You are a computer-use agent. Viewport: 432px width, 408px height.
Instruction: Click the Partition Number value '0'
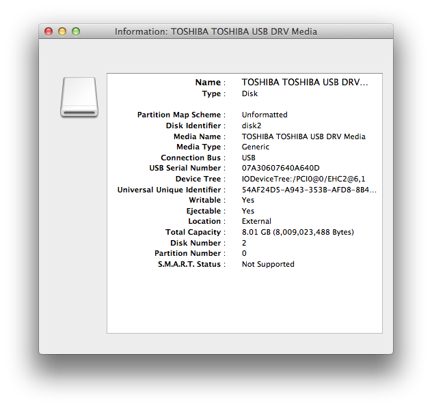click(x=244, y=254)
